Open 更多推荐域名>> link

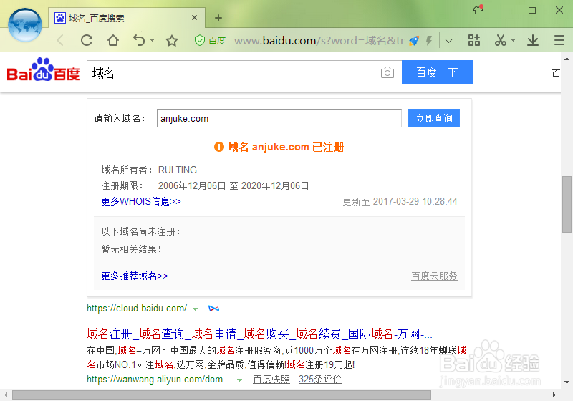coord(135,276)
